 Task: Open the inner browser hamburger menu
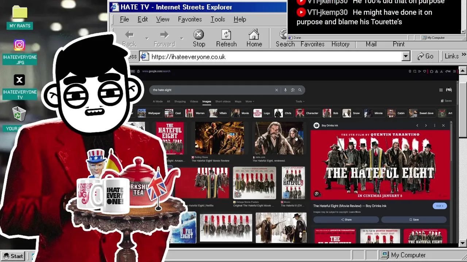(x=454, y=71)
